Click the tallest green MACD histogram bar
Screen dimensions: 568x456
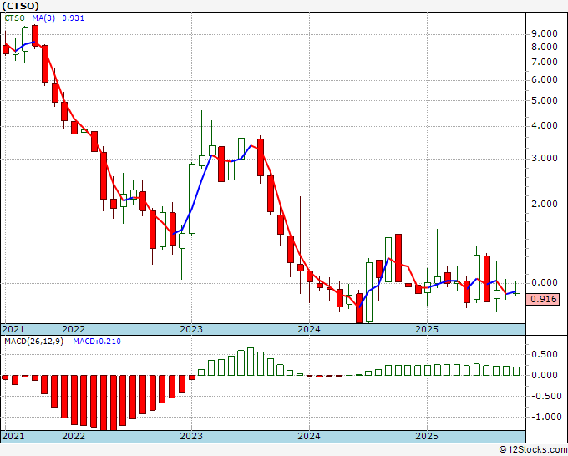(251, 362)
